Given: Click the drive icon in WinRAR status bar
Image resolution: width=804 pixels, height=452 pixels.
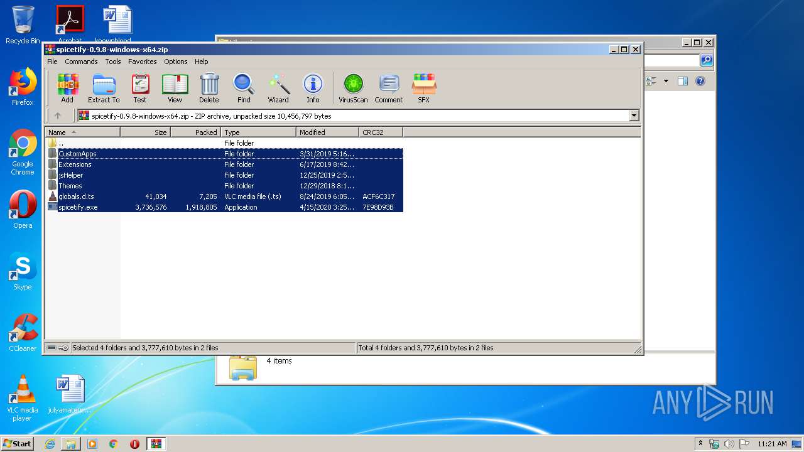Looking at the screenshot, I should pos(52,348).
